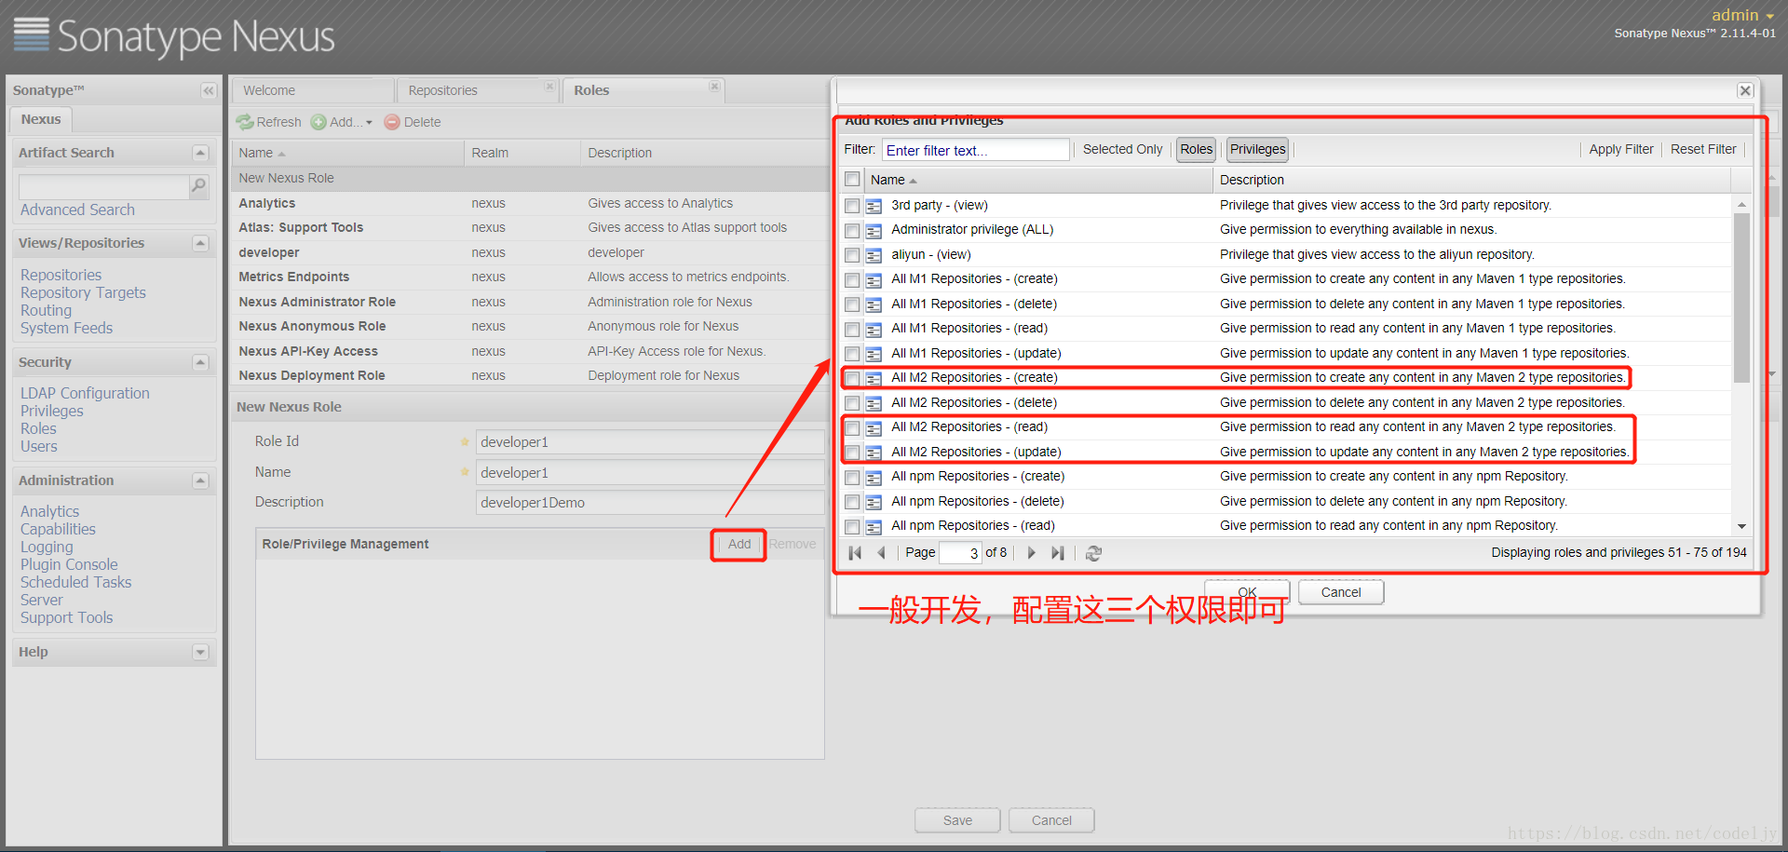The image size is (1788, 852).
Task: Click Apply Filter button
Action: click(x=1621, y=149)
